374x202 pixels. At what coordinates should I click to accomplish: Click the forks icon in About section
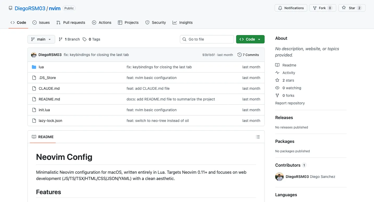[x=277, y=96]
